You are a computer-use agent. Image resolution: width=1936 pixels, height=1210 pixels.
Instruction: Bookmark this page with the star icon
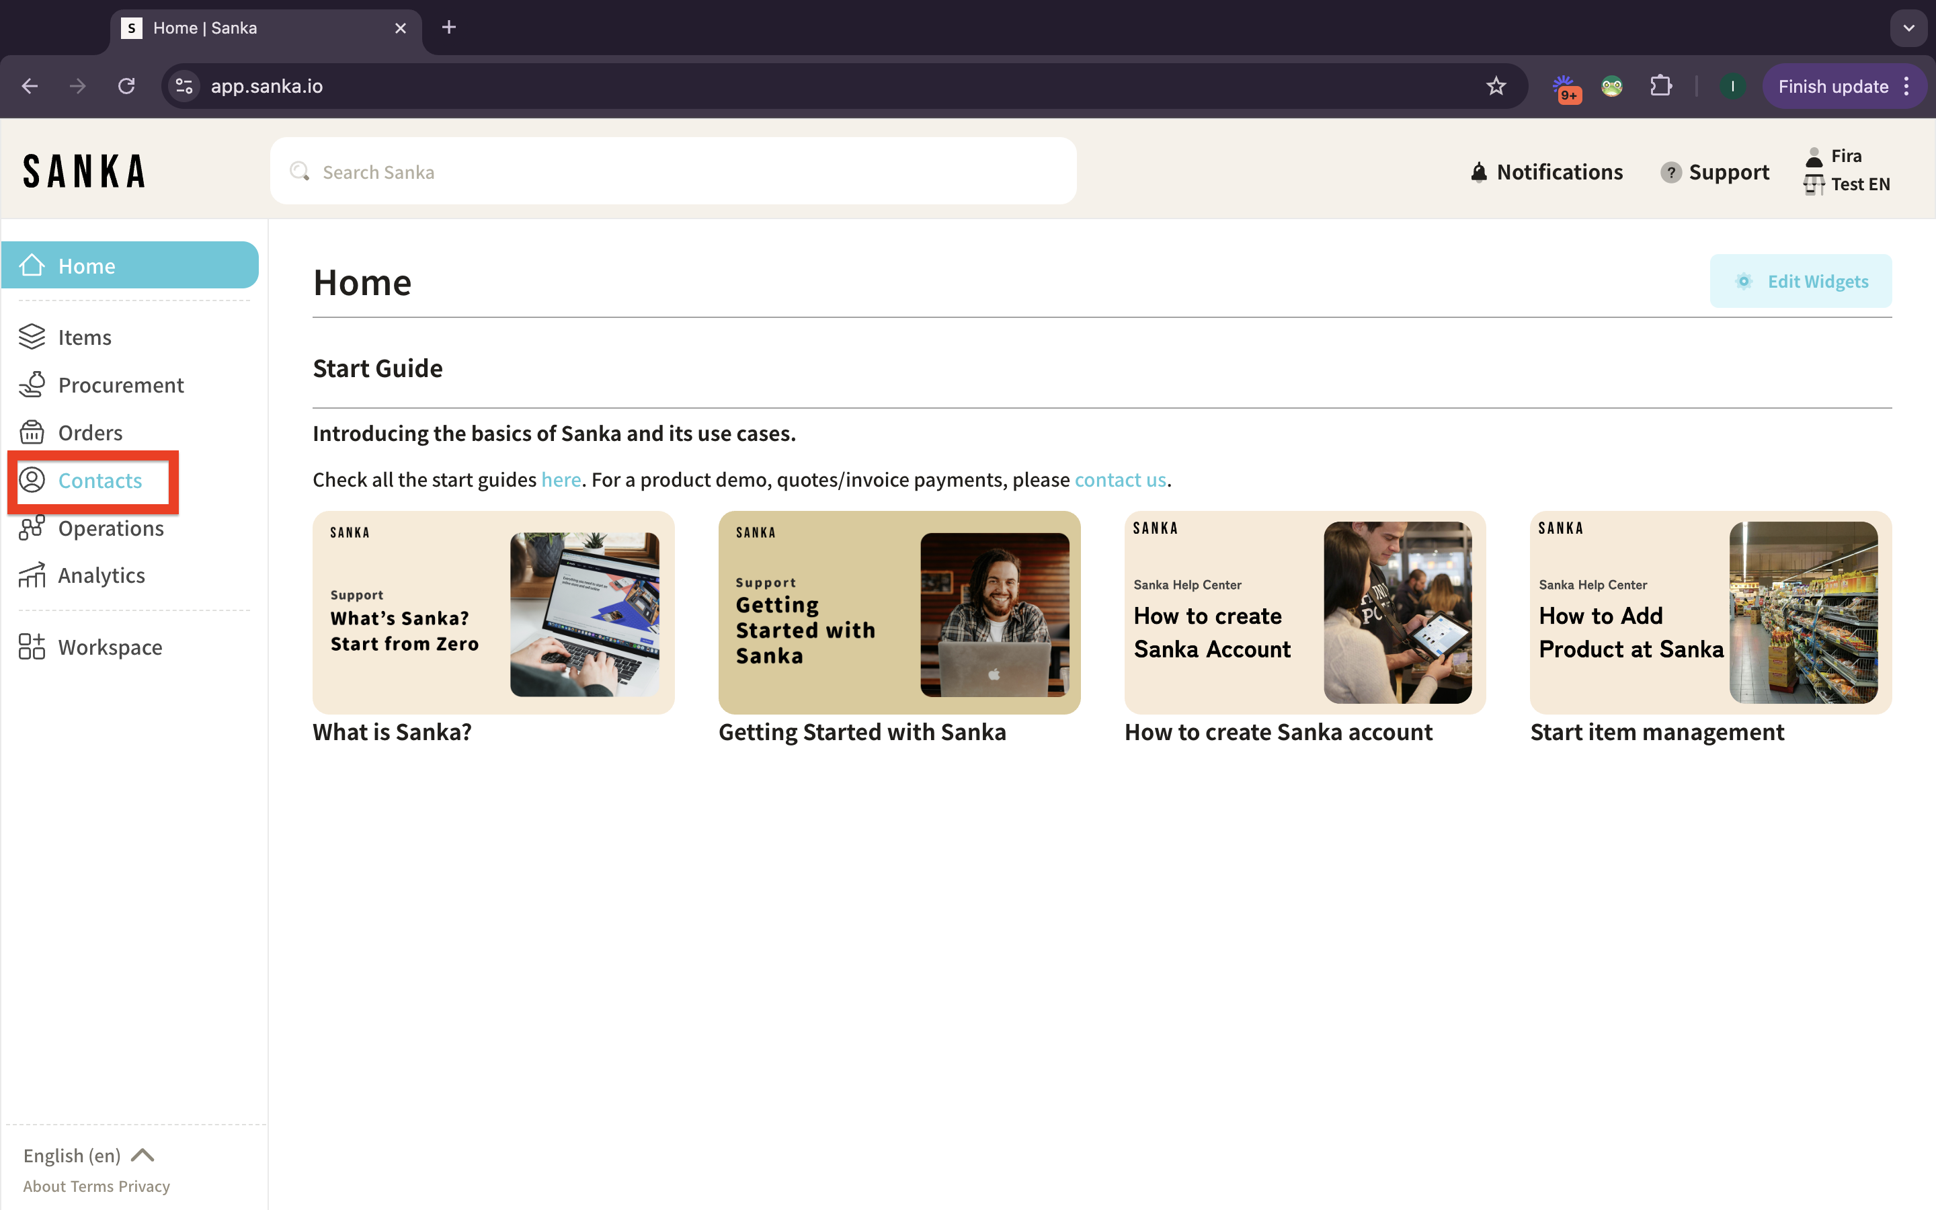tap(1496, 87)
